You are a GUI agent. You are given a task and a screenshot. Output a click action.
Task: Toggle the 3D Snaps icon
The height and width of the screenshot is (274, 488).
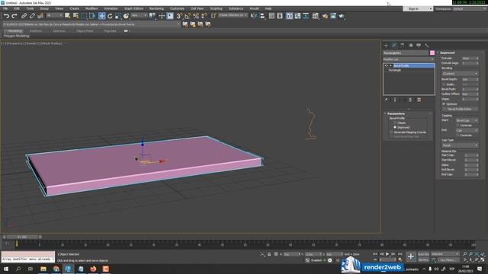click(179, 16)
